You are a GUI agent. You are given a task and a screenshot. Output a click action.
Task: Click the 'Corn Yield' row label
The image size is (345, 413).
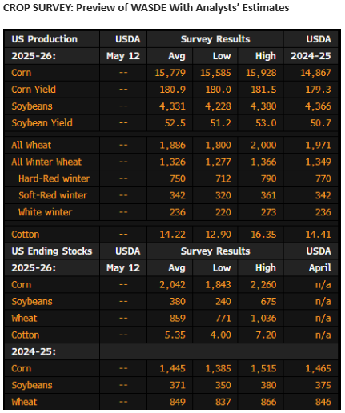coord(34,90)
